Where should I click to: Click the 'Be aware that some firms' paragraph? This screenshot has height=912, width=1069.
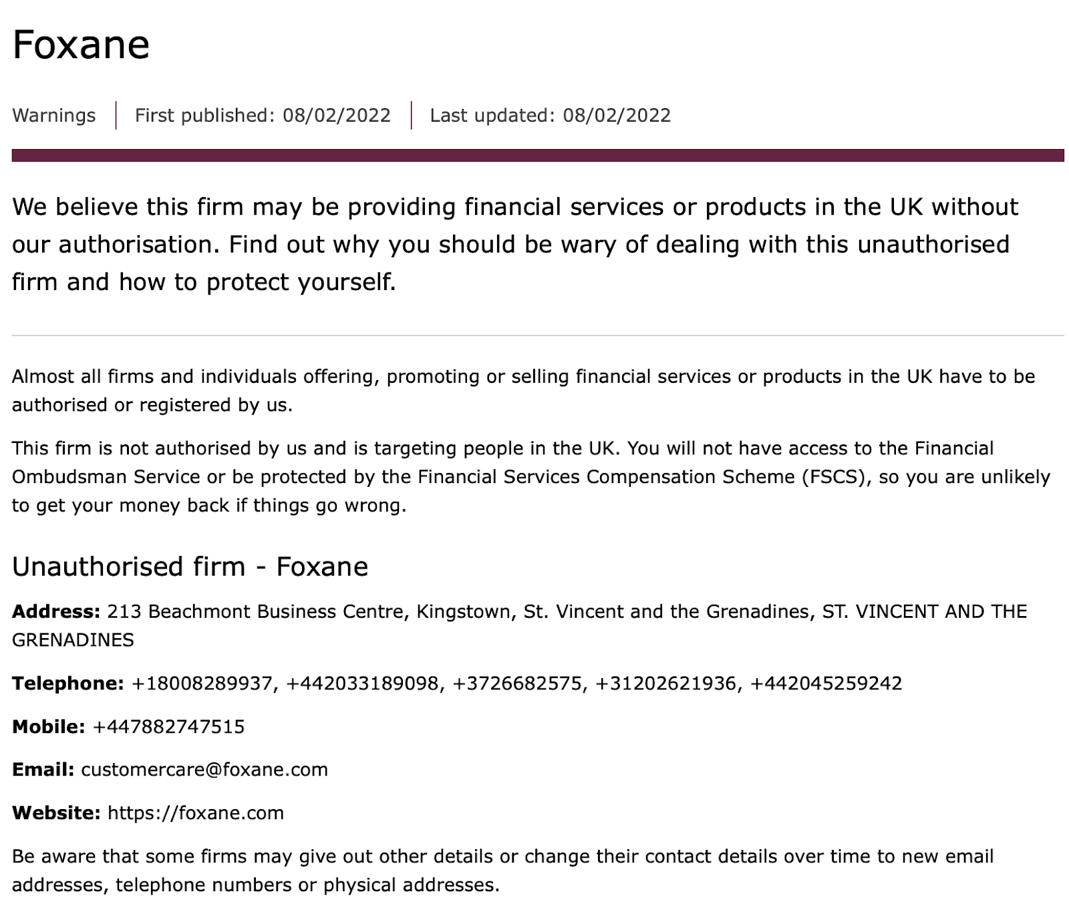[502, 871]
